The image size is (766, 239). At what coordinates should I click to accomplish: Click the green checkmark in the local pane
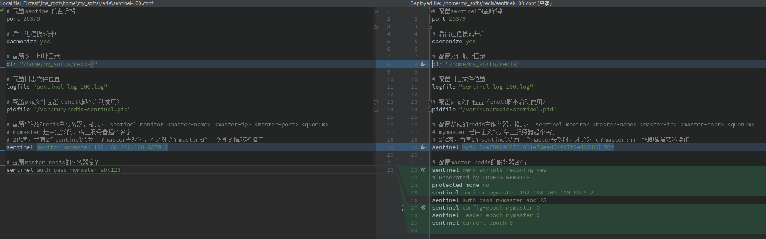(2, 10)
